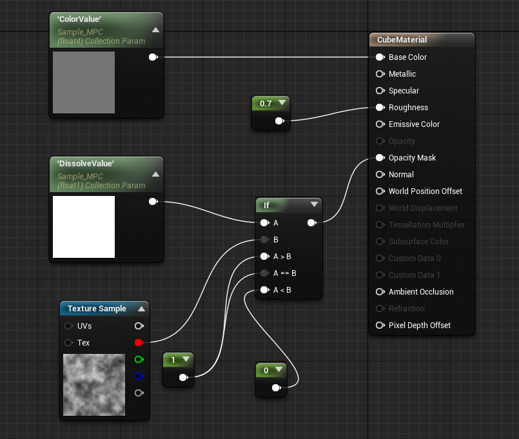The width and height of the screenshot is (519, 439).
Task: Click the If node output pin
Action: coord(311,223)
